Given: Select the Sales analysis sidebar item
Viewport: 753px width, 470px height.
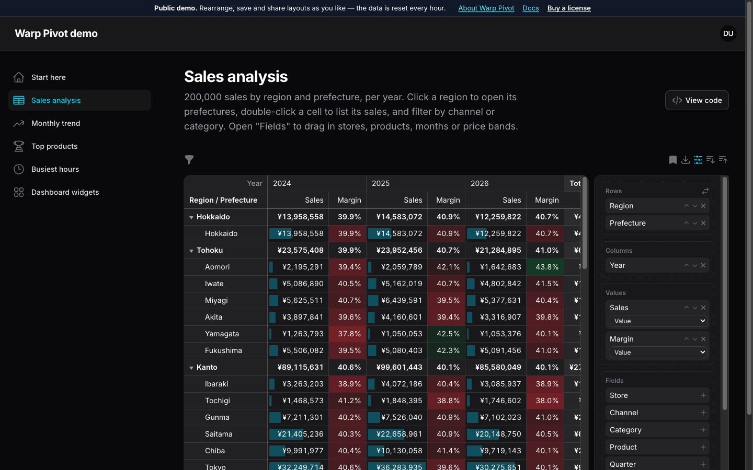Looking at the screenshot, I should click(79, 100).
